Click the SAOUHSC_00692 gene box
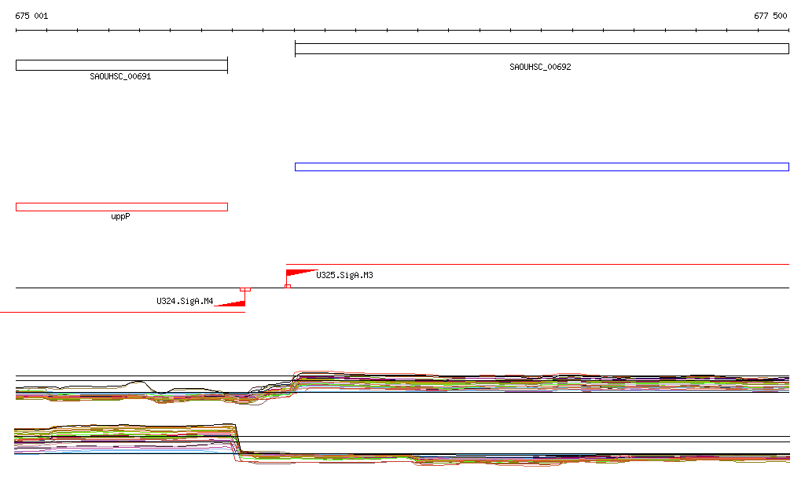The height and width of the screenshot is (480, 805). click(x=542, y=49)
